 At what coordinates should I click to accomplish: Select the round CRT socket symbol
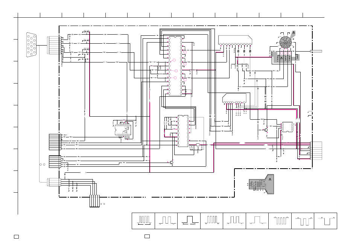point(285,43)
